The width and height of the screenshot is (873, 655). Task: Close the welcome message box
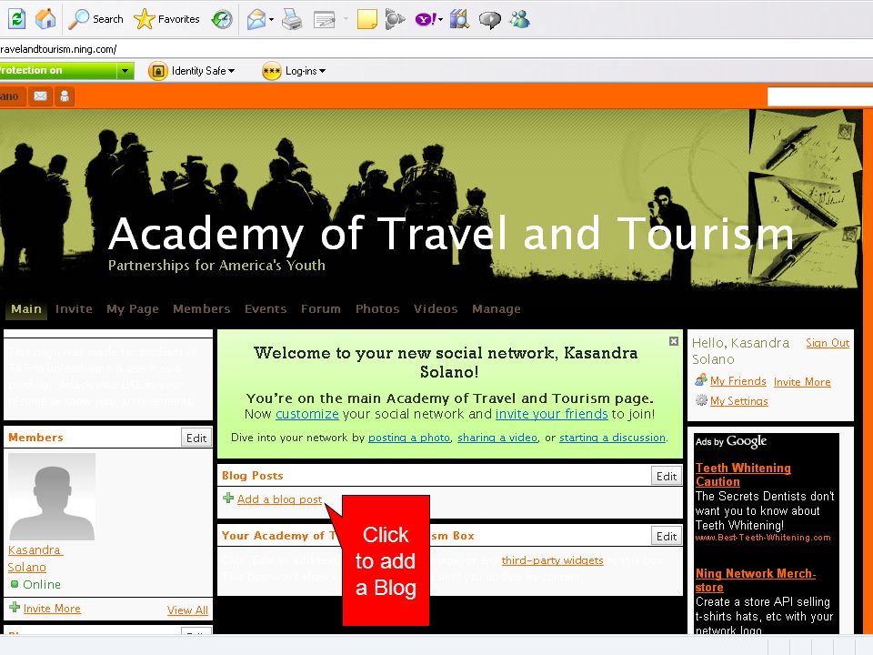pyautogui.click(x=674, y=341)
